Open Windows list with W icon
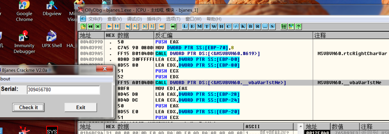 click(214, 27)
